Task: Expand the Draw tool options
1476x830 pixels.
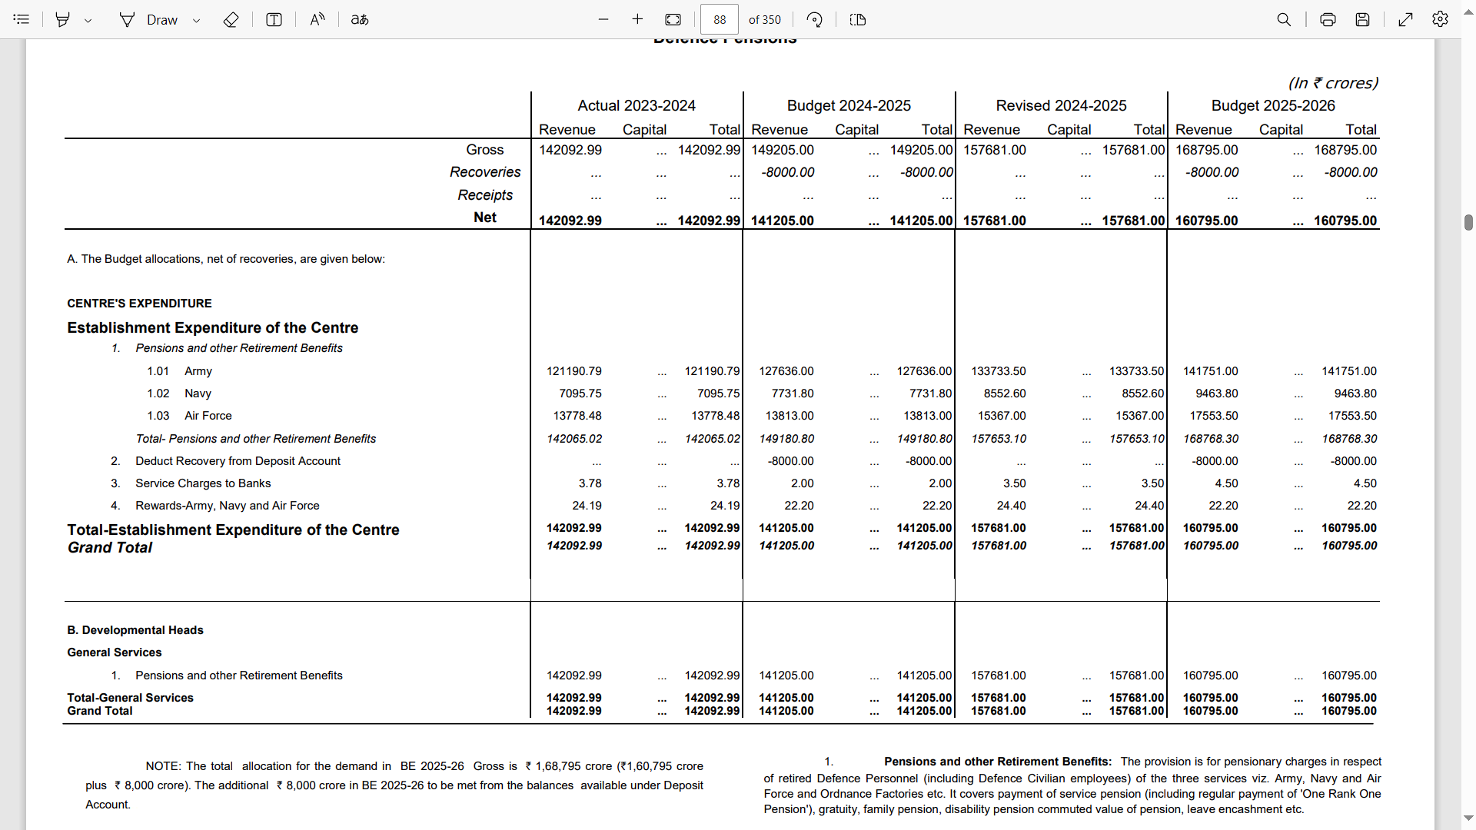Action: click(x=196, y=20)
